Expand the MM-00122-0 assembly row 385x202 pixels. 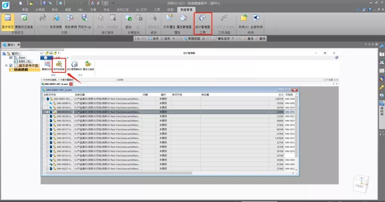tap(47, 112)
